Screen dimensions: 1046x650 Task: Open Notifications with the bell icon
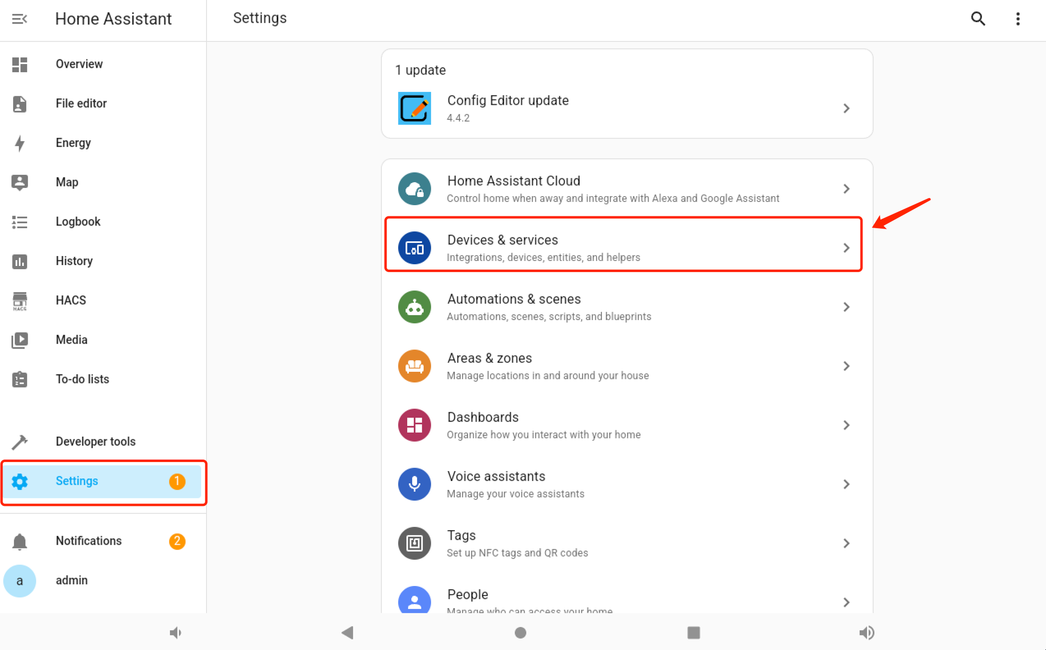click(20, 541)
